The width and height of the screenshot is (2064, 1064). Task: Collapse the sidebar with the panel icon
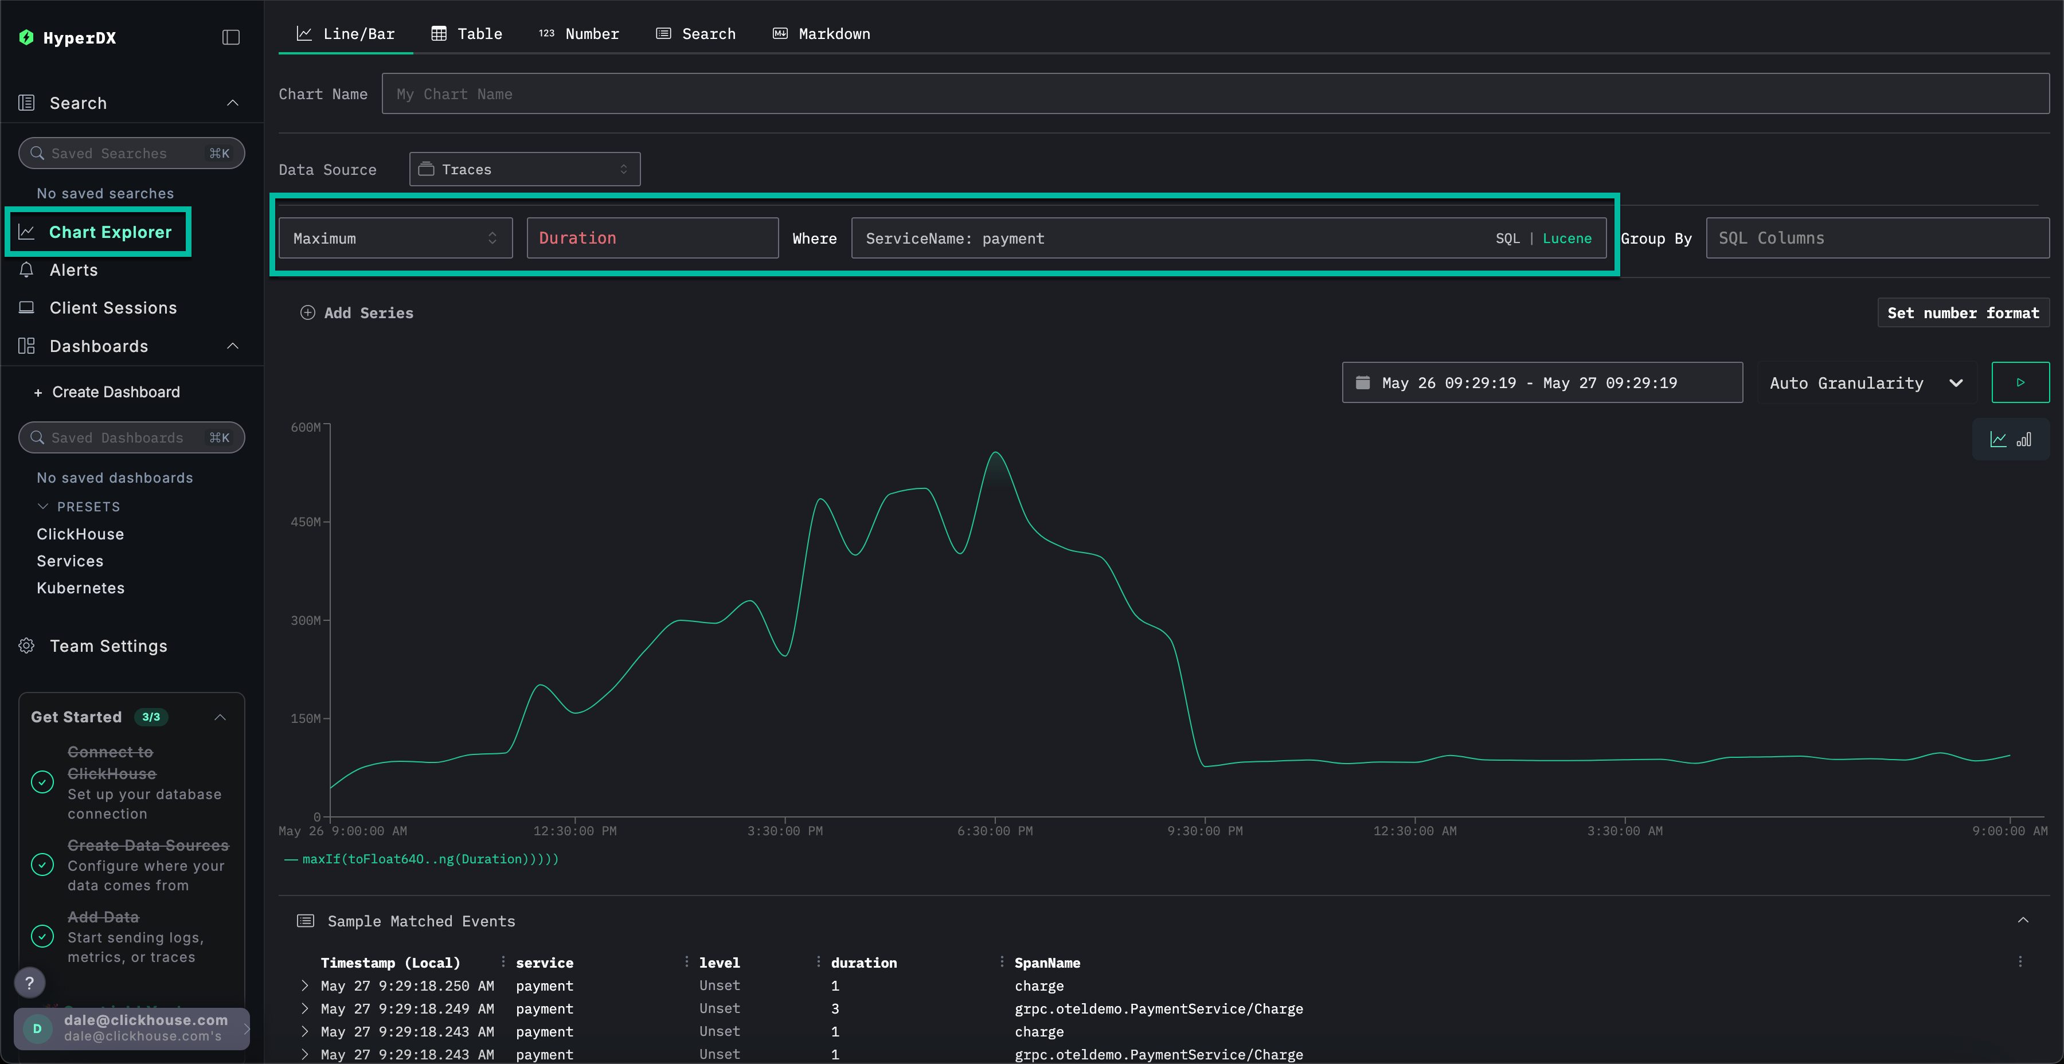(x=230, y=38)
